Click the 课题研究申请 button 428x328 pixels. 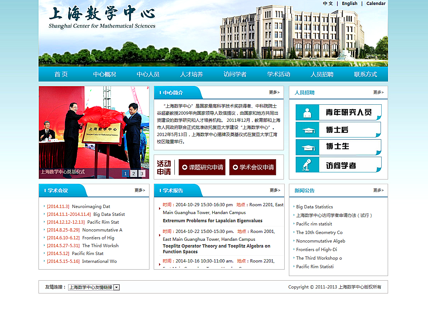[x=202, y=167]
